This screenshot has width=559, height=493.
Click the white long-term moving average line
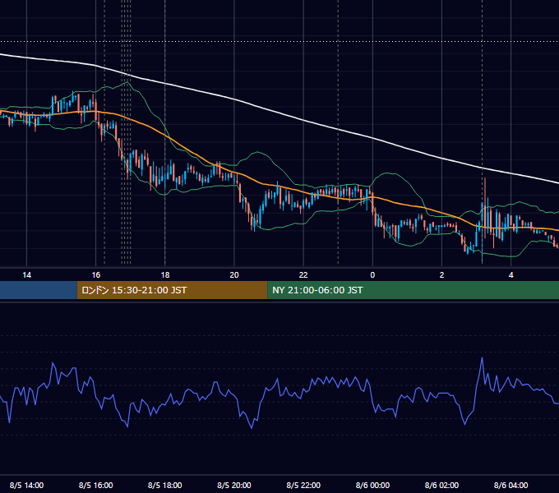[303, 121]
